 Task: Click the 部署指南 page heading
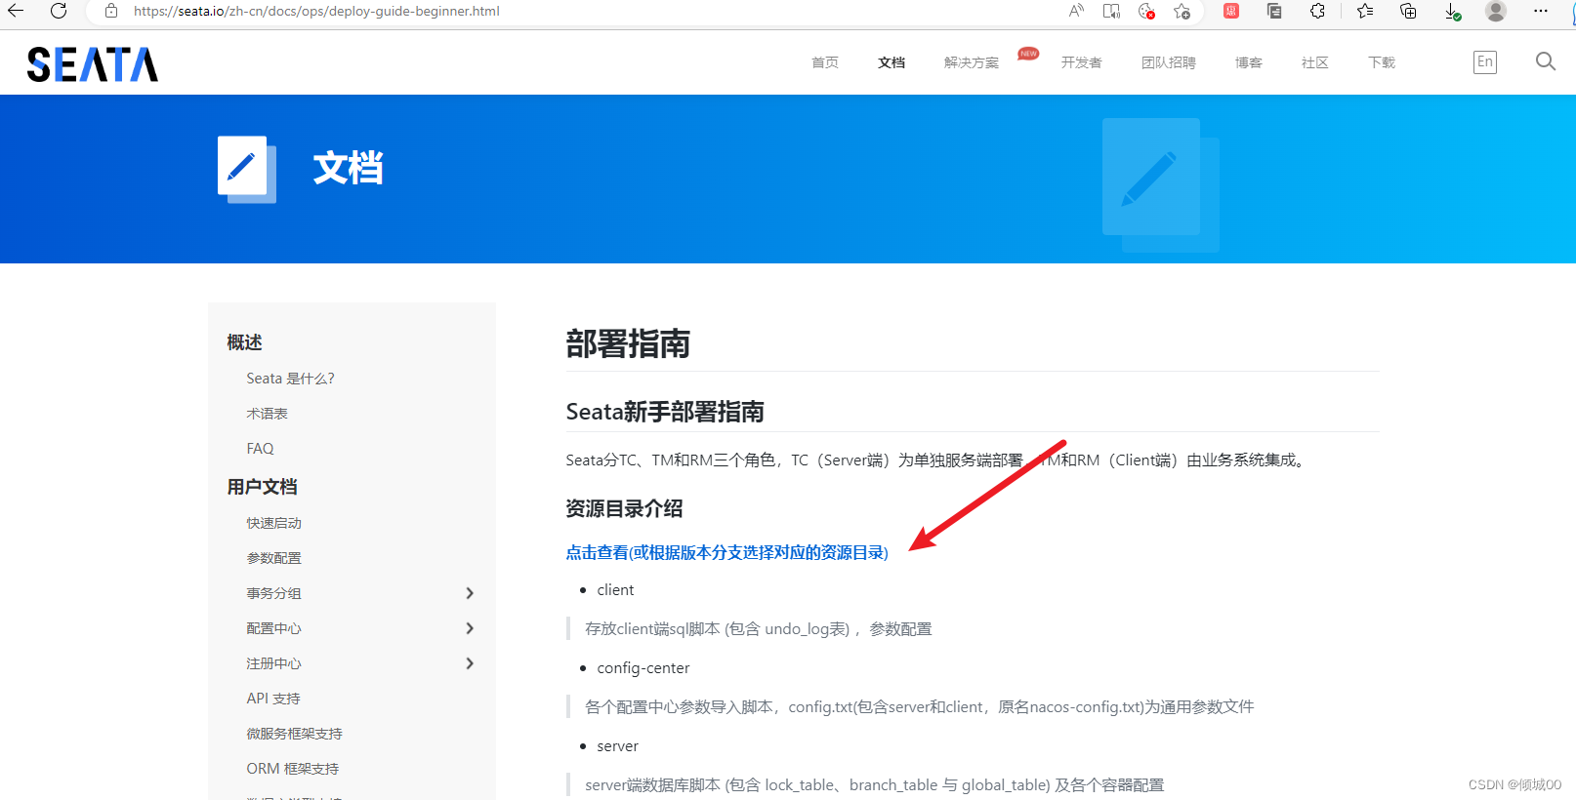[628, 344]
